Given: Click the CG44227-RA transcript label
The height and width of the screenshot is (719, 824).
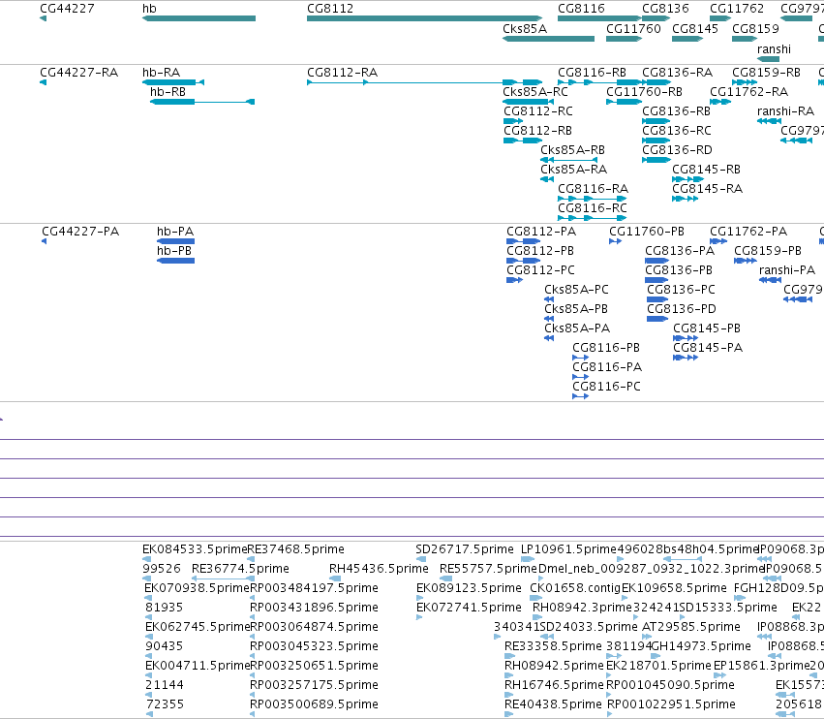Looking at the screenshot, I should click(78, 73).
